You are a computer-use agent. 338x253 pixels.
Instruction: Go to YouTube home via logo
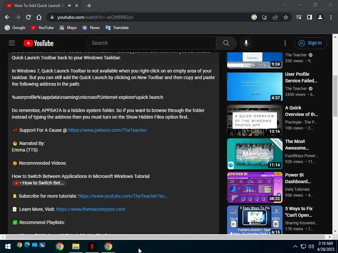pos(39,43)
